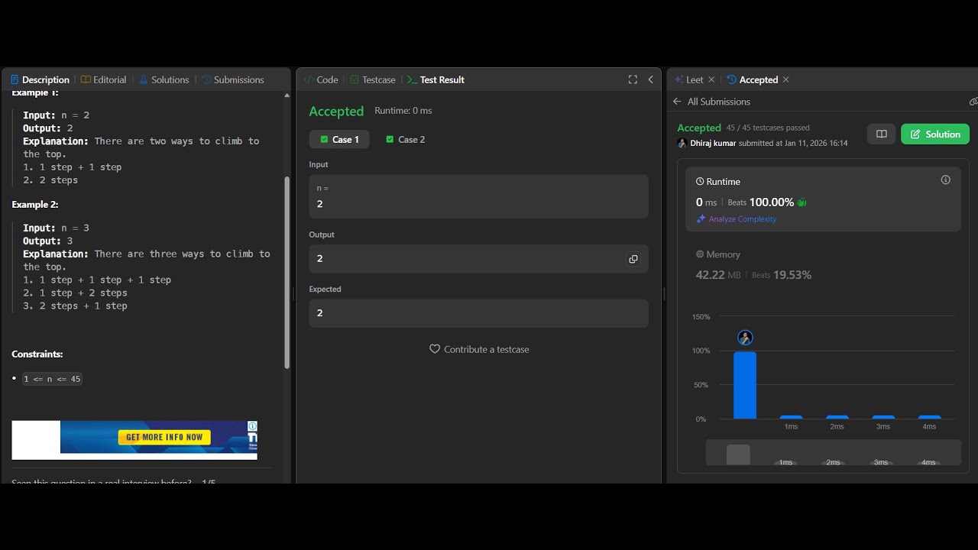The image size is (978, 550).
Task: Click the chip icon beside Memory
Action: click(700, 254)
